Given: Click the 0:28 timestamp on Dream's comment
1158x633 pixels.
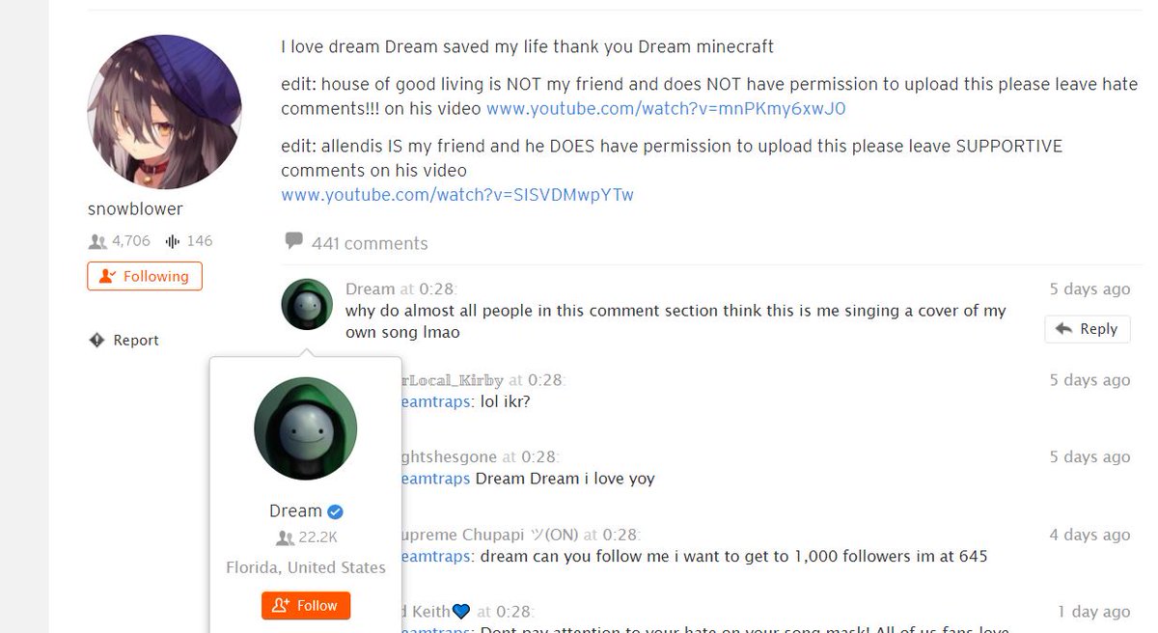Looking at the screenshot, I should [x=437, y=289].
